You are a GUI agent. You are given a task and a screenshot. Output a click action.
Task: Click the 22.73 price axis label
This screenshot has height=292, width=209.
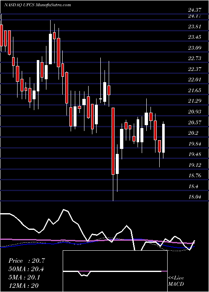(194, 59)
